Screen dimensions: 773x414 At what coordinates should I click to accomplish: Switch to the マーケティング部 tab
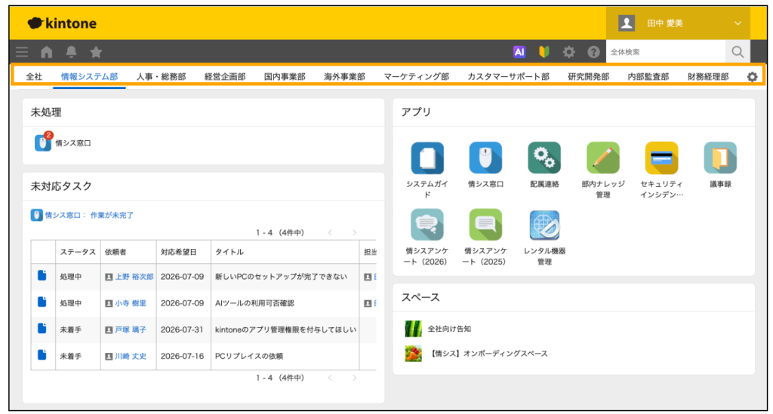(416, 77)
